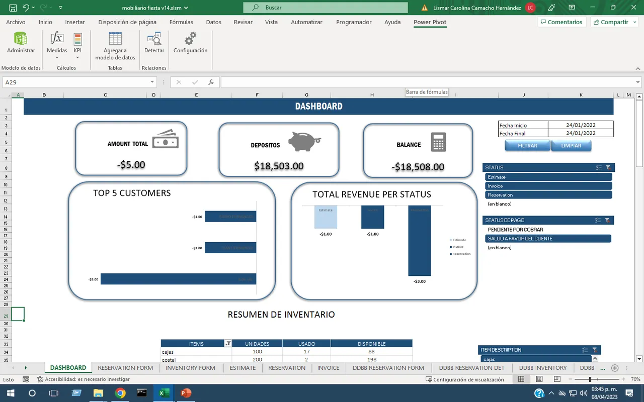Select PENDIENTE POR COBRAR slicer item
The width and height of the screenshot is (644, 402).
click(x=548, y=230)
